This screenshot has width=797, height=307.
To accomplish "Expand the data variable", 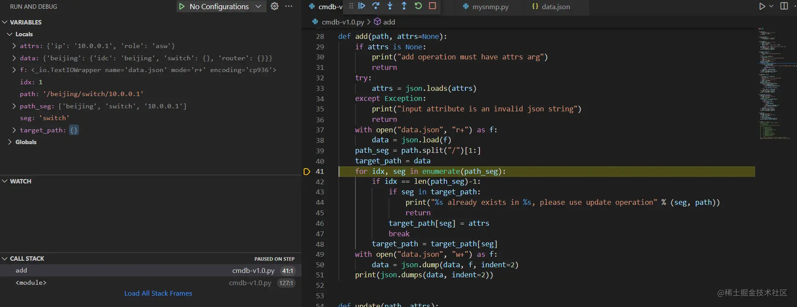I will (x=14, y=58).
